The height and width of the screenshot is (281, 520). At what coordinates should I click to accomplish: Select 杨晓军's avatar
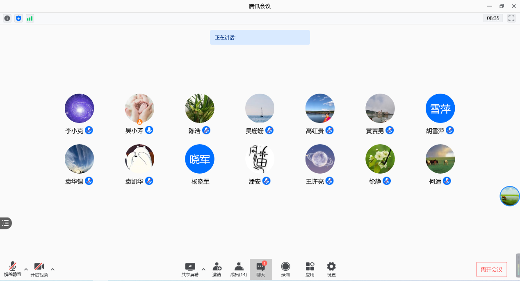tap(200, 159)
